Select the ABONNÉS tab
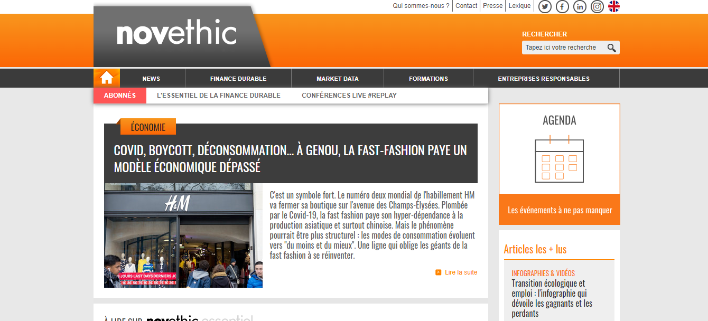This screenshot has height=321, width=708. click(120, 96)
